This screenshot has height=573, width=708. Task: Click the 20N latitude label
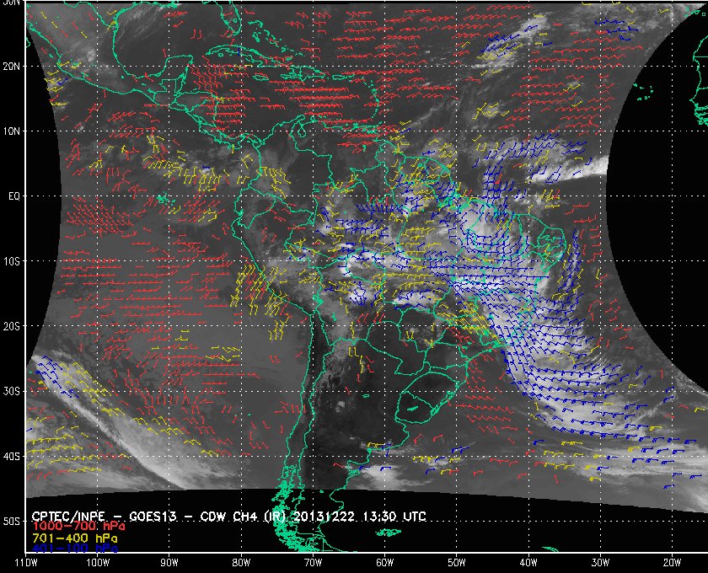(11, 67)
